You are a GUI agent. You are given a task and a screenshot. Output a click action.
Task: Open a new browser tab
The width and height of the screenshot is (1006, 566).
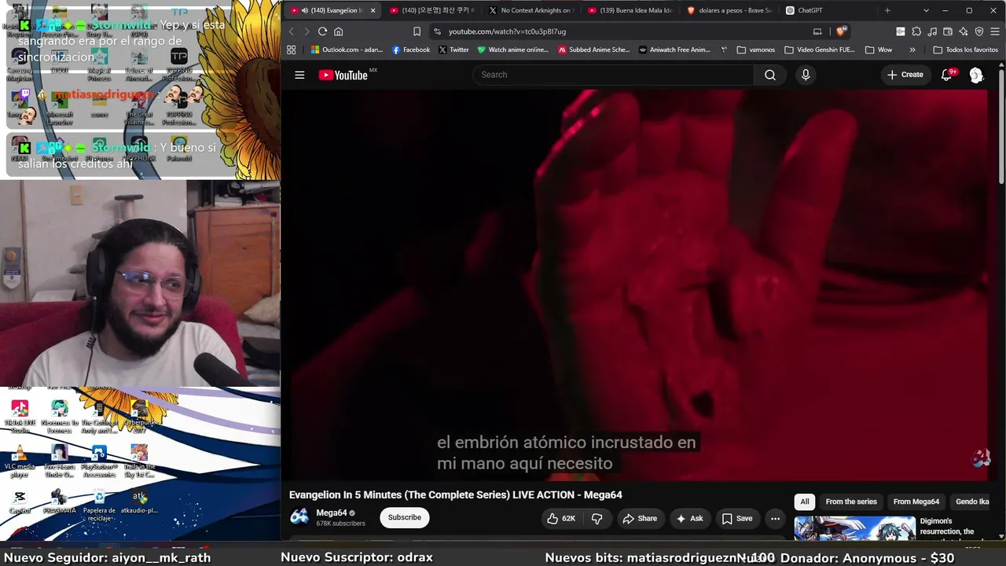[887, 10]
